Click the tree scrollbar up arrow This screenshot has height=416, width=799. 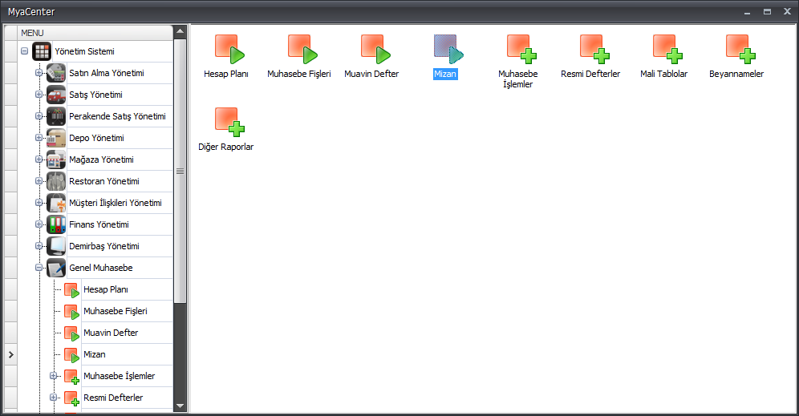coord(180,31)
